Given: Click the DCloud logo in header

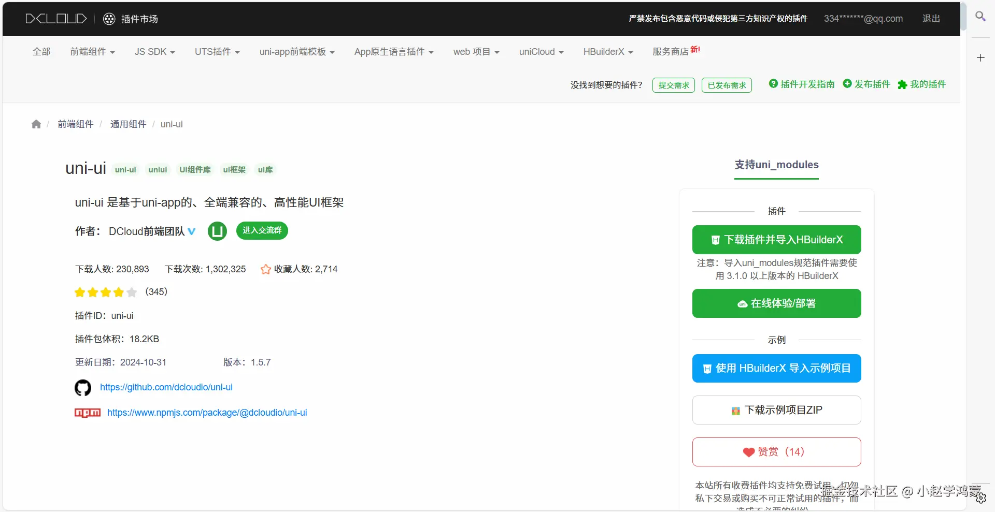Looking at the screenshot, I should coord(56,19).
